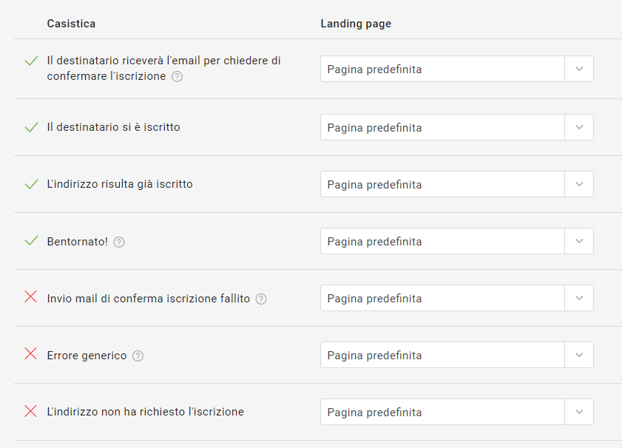The width and height of the screenshot is (622, 448).
Task: Click help icon next to 'confermare l'iscrizione'
Action: pos(177,76)
